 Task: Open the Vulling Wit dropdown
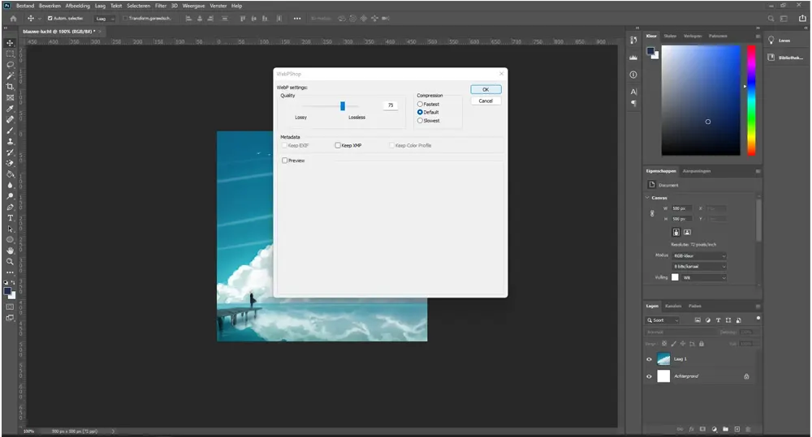704,278
